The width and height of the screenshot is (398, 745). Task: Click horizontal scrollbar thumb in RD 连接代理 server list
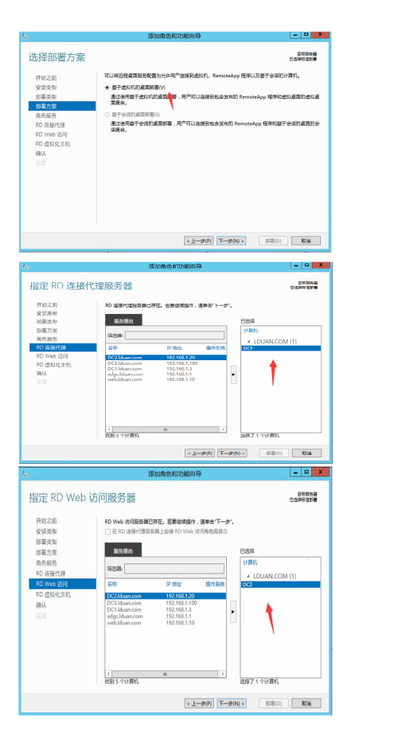[x=166, y=429]
